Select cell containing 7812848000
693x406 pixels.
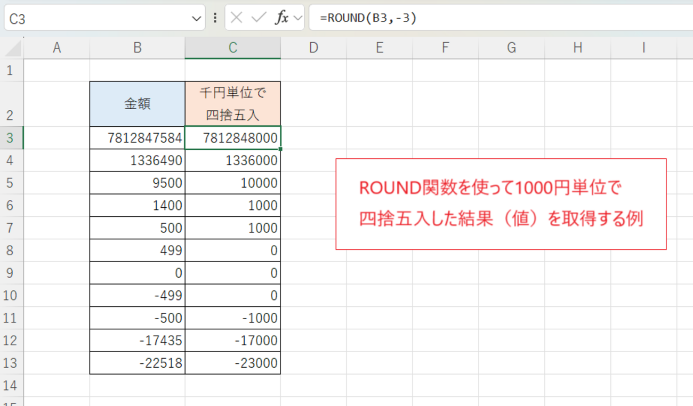click(x=233, y=138)
